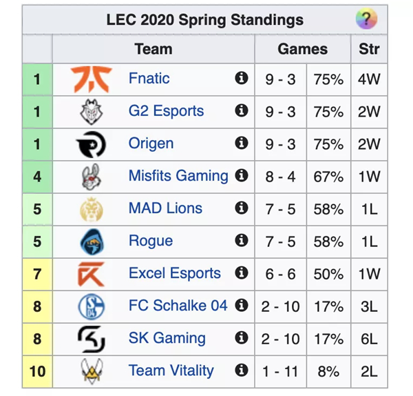Image resolution: width=413 pixels, height=396 pixels.
Task: Click the rainbow help question mark icon
Action: (366, 19)
